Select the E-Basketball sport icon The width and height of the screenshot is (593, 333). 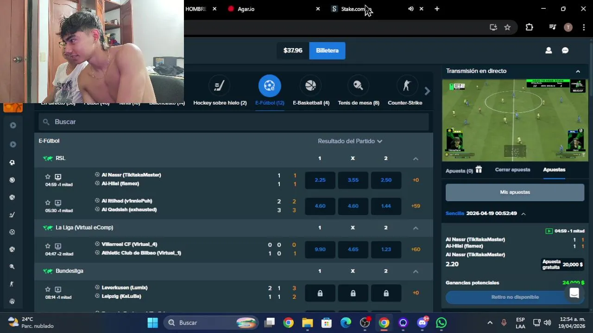(311, 86)
